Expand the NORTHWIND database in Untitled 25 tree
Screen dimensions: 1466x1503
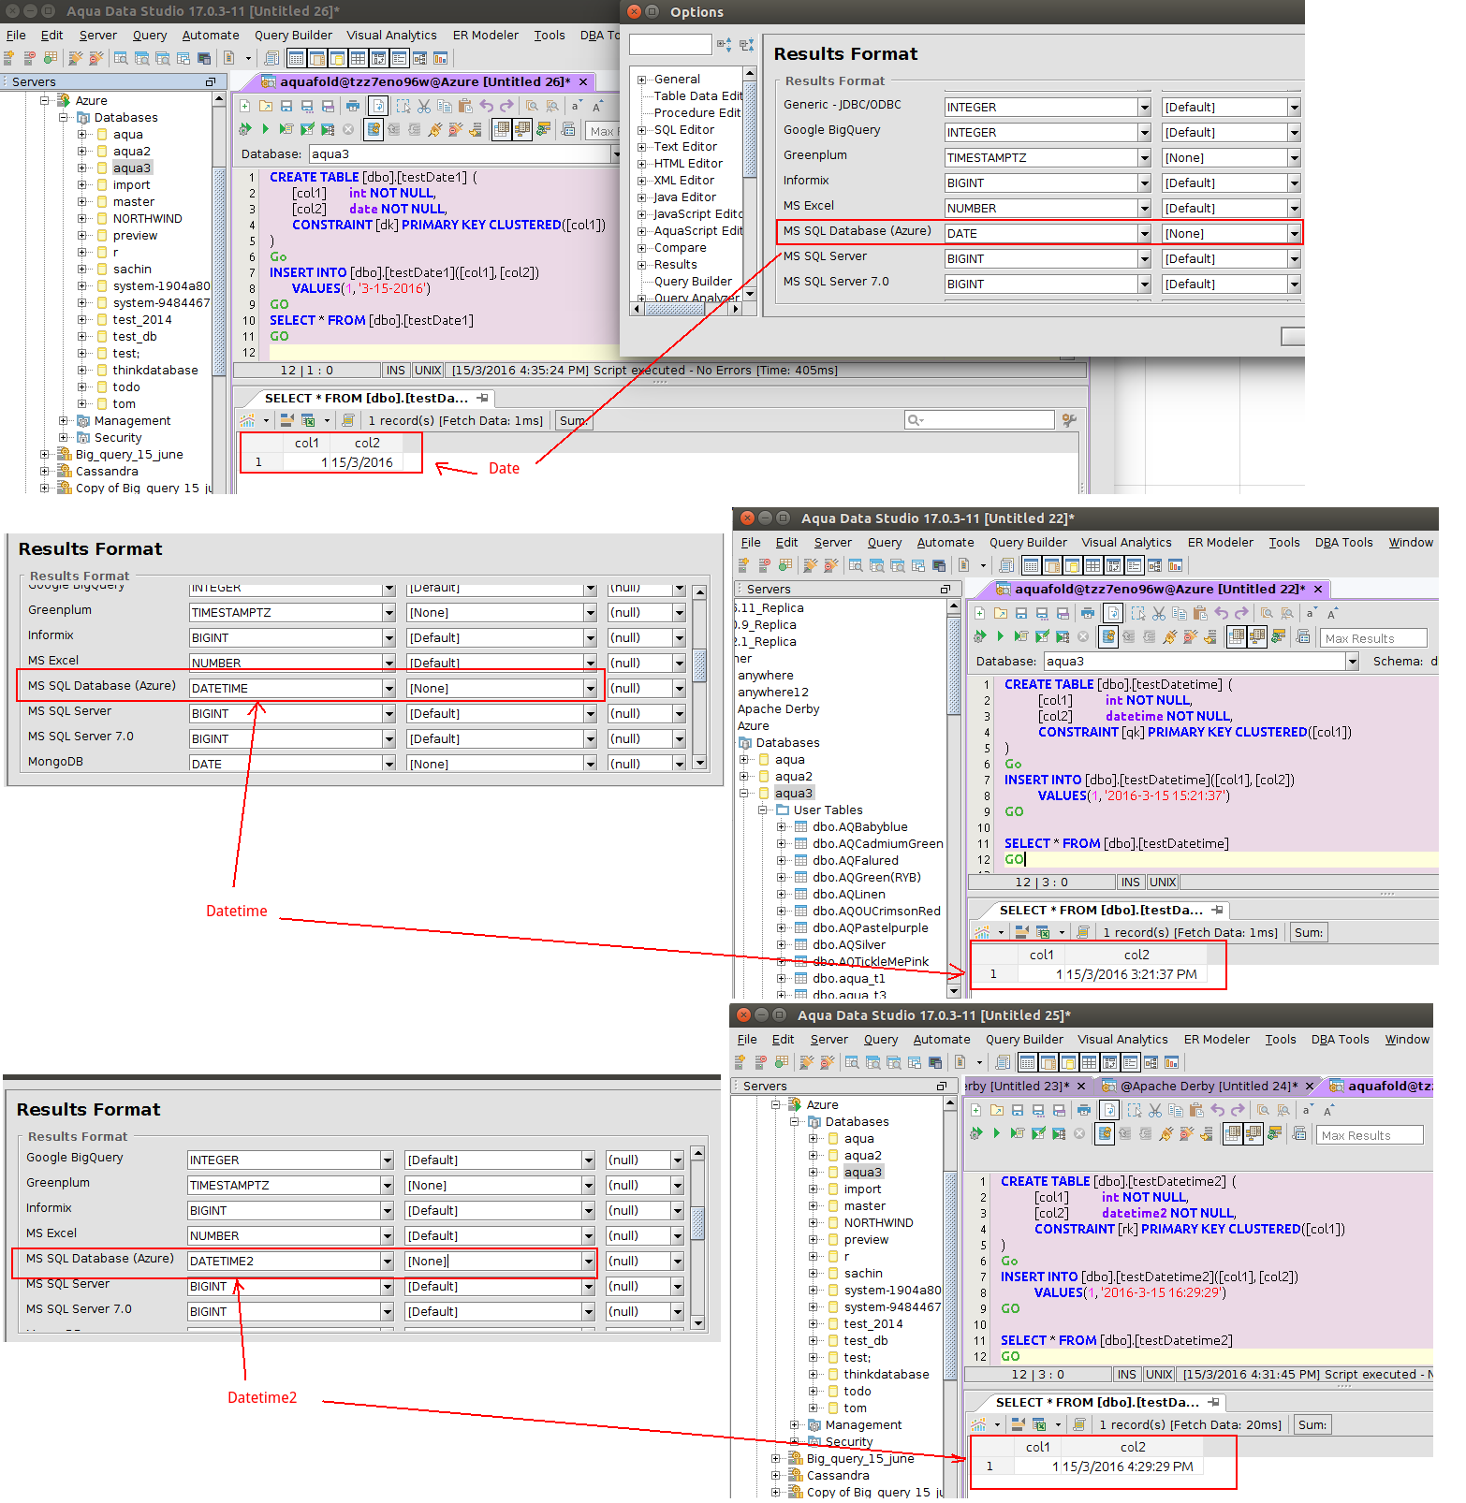click(814, 1223)
